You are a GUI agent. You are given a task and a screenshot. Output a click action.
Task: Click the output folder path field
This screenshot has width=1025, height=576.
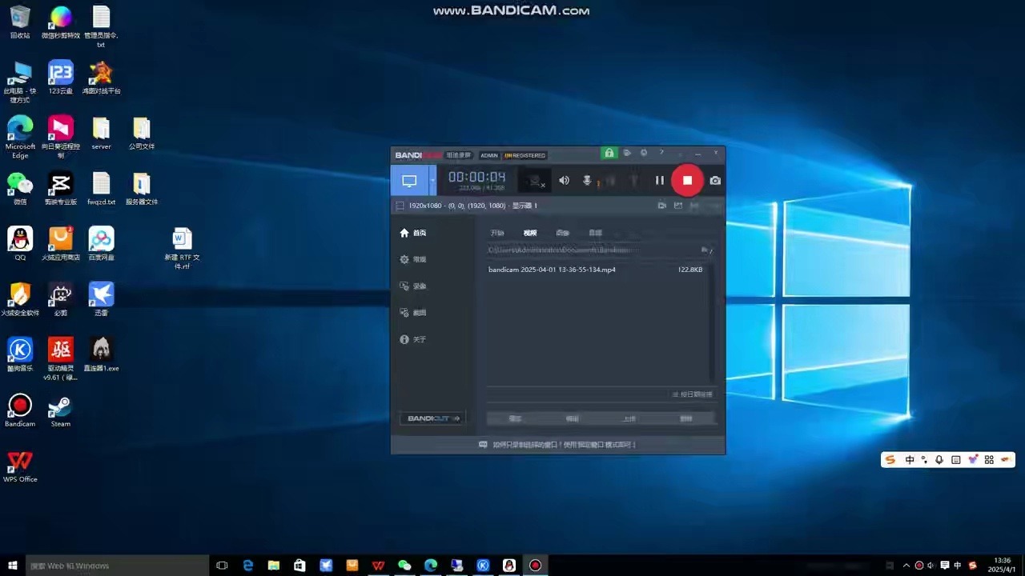pos(593,250)
